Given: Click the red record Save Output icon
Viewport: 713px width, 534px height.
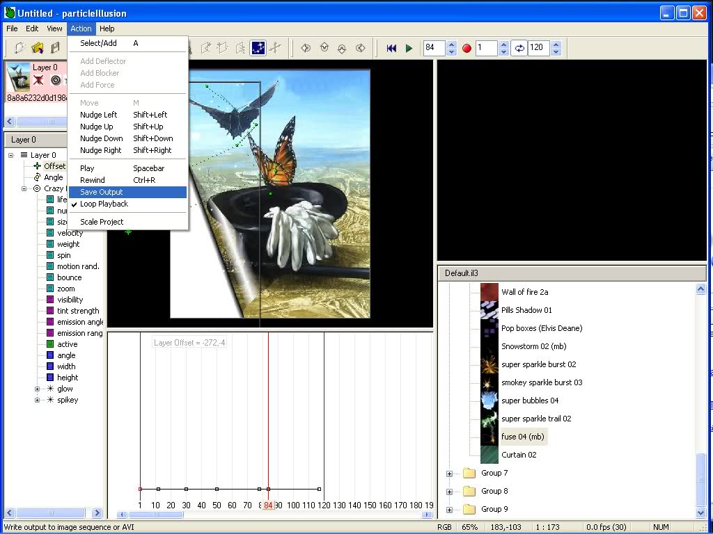Looking at the screenshot, I should click(x=467, y=48).
